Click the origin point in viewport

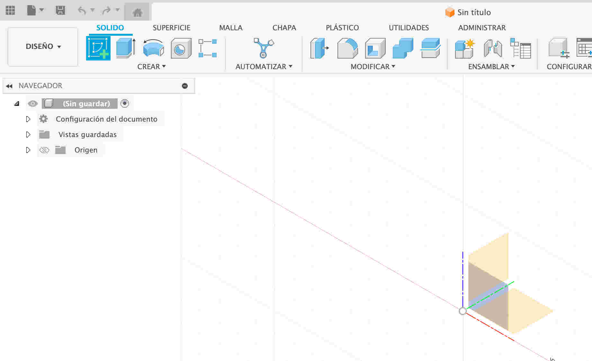[462, 311]
